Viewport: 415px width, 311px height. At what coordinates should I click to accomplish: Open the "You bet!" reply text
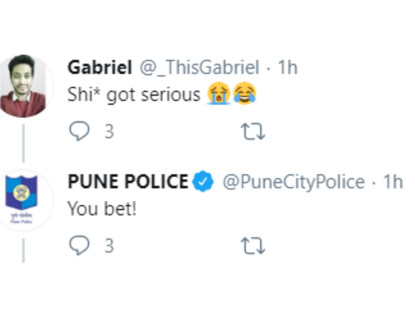coord(102,209)
